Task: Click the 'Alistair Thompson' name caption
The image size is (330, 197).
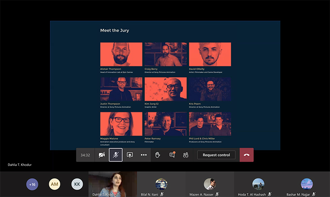Action: [x=110, y=69]
